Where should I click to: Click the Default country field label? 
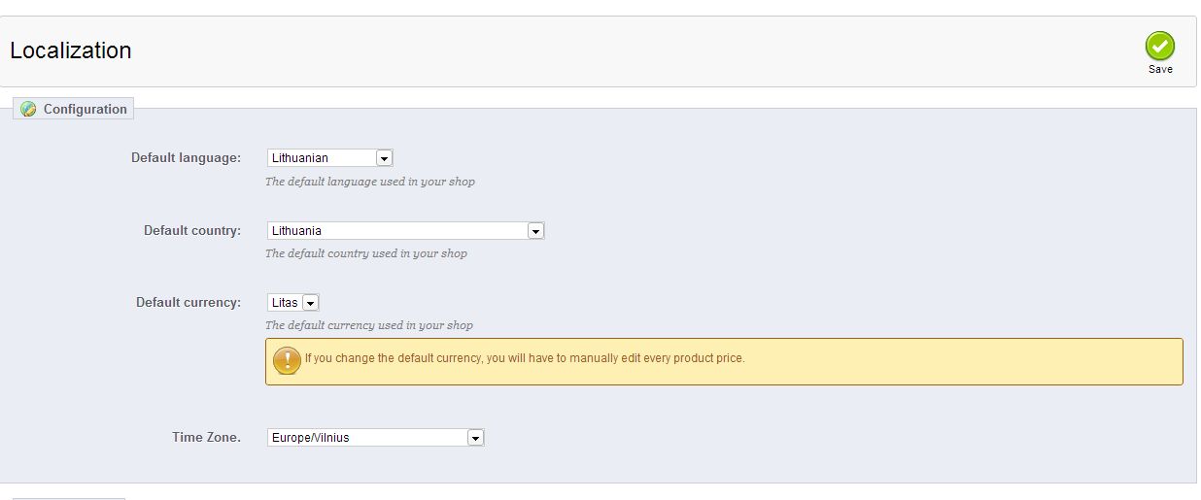(x=191, y=230)
